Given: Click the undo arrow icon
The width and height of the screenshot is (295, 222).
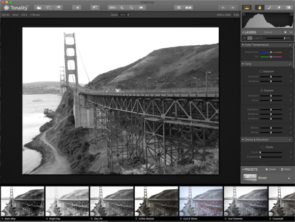Looking at the screenshot, I should (223, 8).
